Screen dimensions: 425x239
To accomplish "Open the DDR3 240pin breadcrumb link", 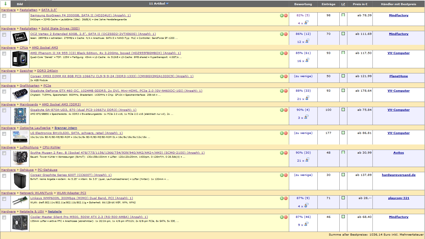I will pos(47,71).
